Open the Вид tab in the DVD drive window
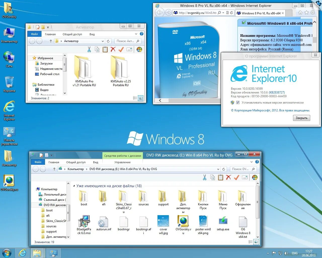 coord(96,162)
